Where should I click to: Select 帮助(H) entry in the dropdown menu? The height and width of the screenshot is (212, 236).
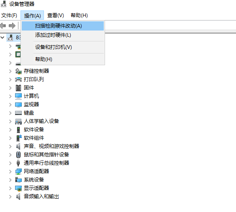(x=63, y=59)
